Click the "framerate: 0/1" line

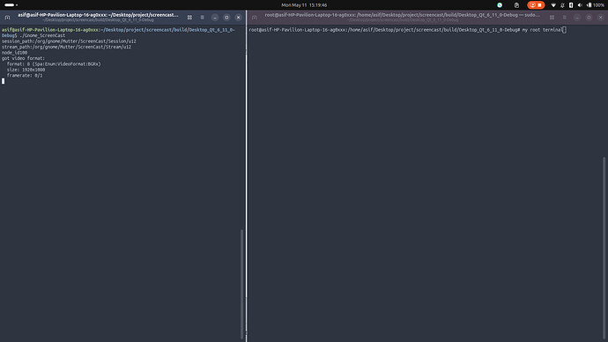tap(25, 76)
